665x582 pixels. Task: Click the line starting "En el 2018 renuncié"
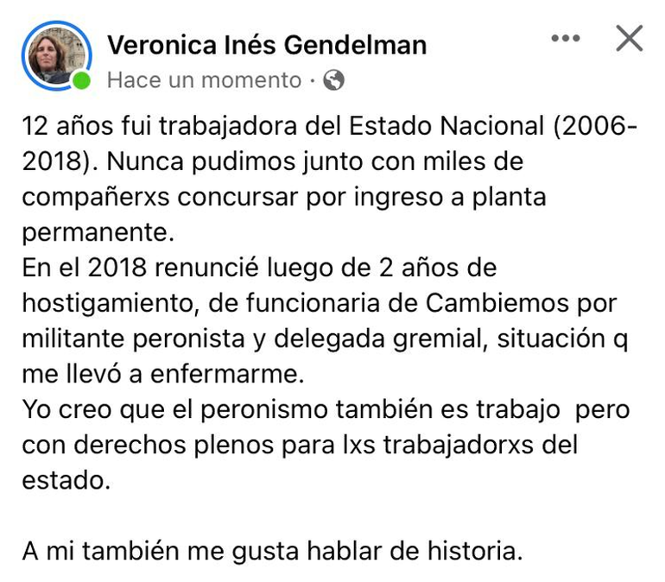point(259,268)
